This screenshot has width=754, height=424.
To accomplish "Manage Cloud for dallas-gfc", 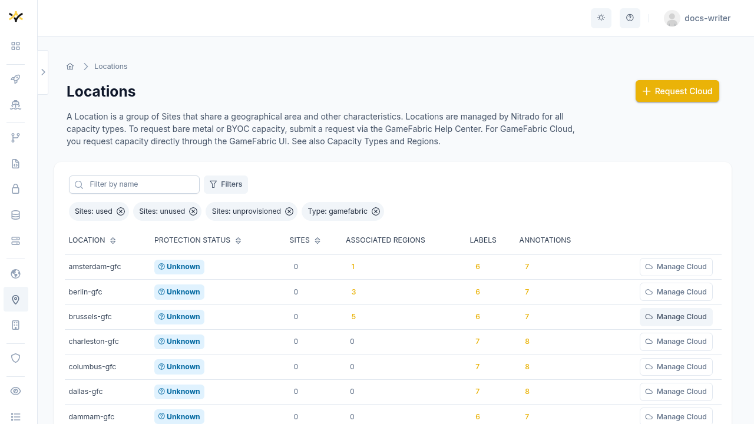I will [x=676, y=392].
